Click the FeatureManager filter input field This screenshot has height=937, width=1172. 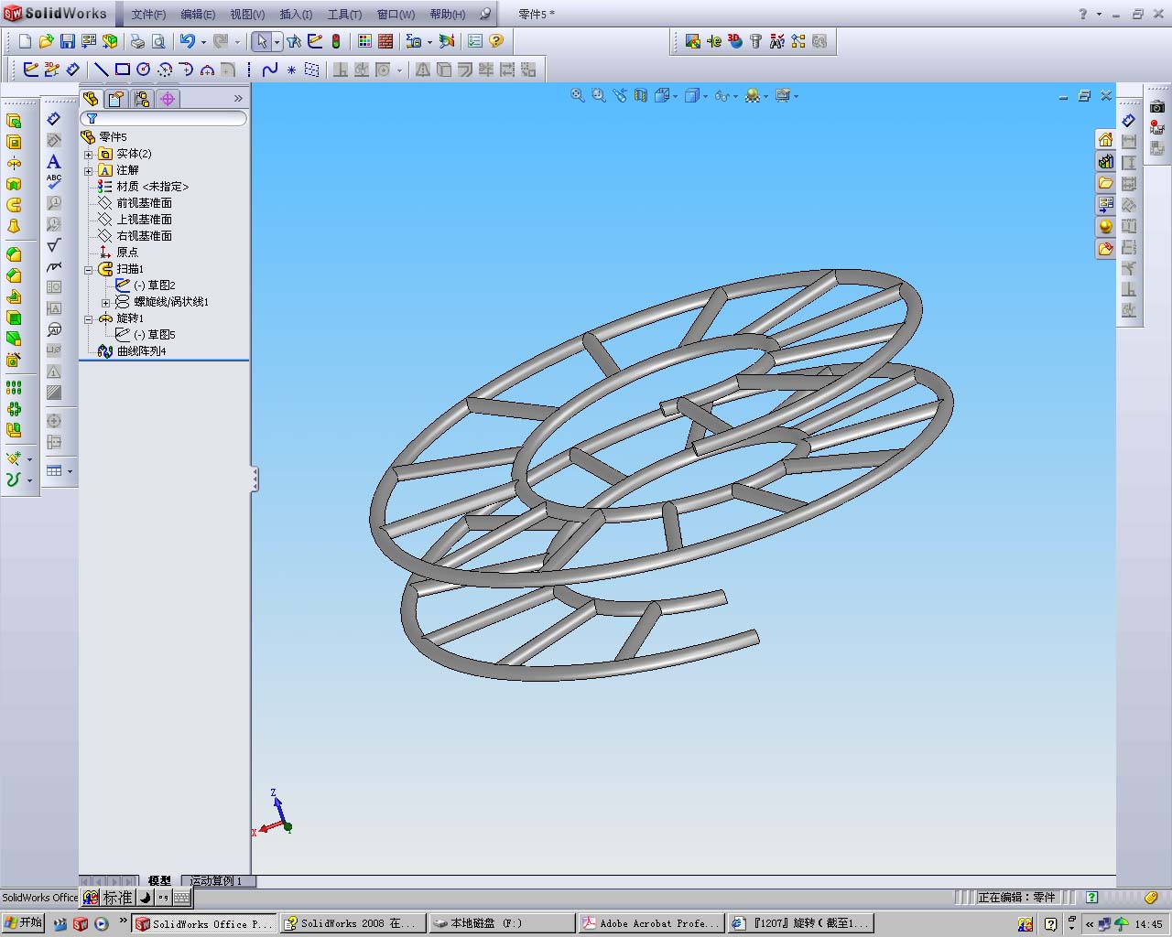point(163,118)
